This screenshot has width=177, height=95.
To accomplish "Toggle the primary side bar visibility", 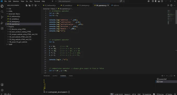I will (x=156, y=1).
